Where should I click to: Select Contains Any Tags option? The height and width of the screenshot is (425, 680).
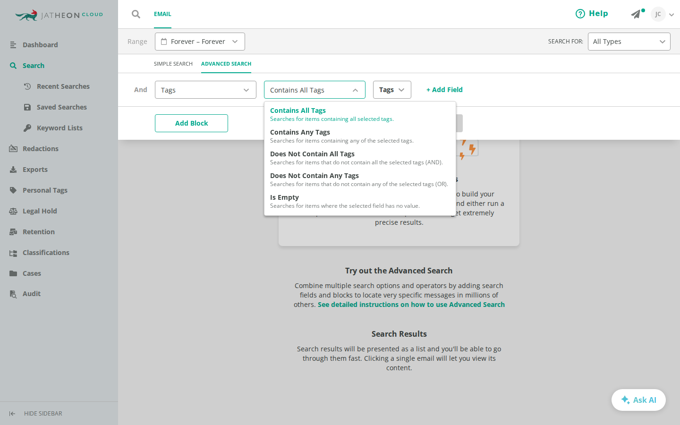pos(360,136)
